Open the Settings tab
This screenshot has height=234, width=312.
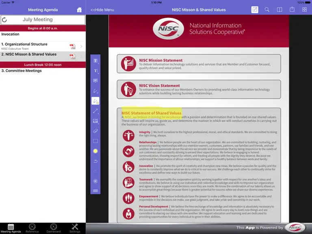pyautogui.click(x=75, y=228)
